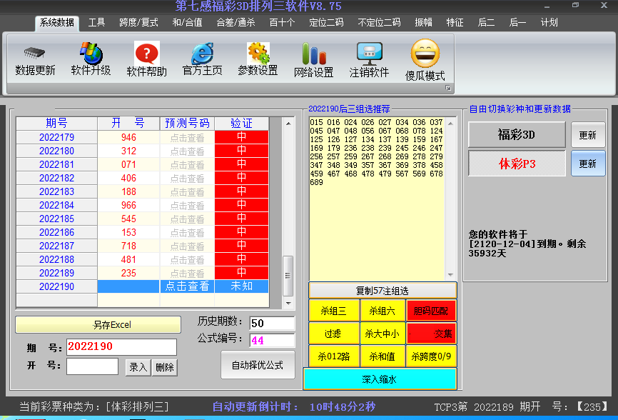Image resolution: width=618 pixels, height=420 pixels.
Task: Click the 过滤 button
Action: 334,334
